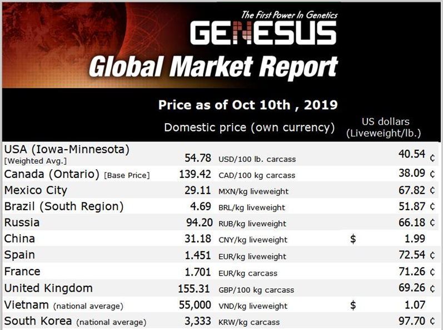Select the 'Price as of Oct 10th, 2019' heading
The height and width of the screenshot is (330, 443).
[x=248, y=105]
